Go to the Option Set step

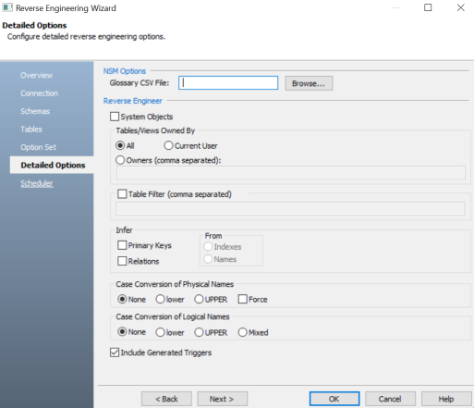(x=39, y=147)
